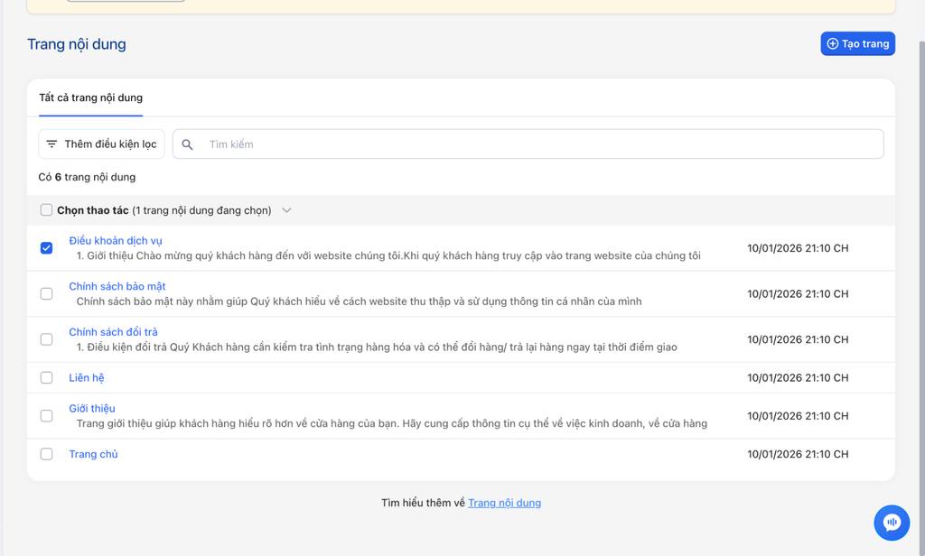The width and height of the screenshot is (925, 556).
Task: Open the Thêm điều kiện lọc filter
Action: point(101,144)
